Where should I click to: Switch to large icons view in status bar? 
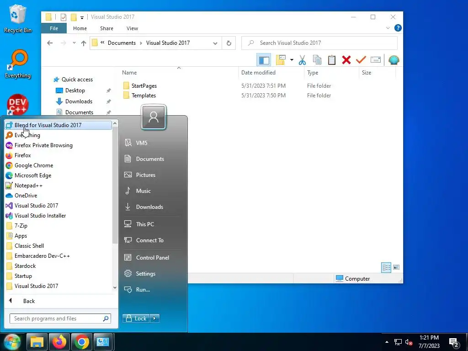click(396, 267)
